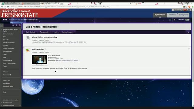Switch to the Bulldog Card tab
194x109 pixels.
pyautogui.click(x=183, y=15)
